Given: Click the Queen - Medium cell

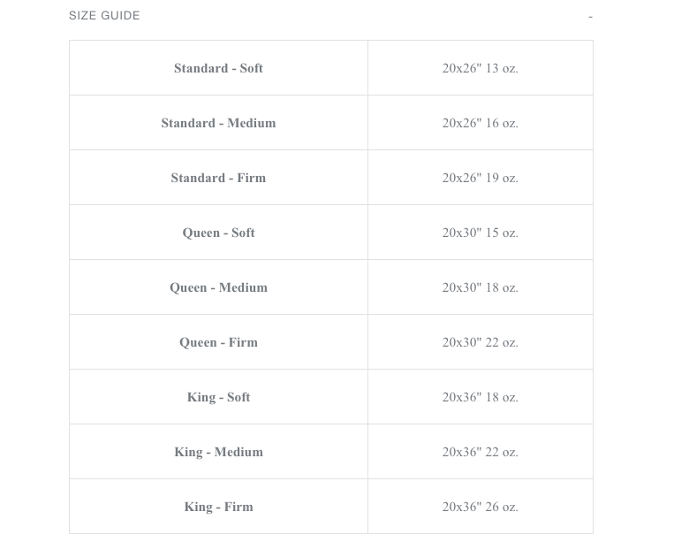Looking at the screenshot, I should [x=218, y=287].
